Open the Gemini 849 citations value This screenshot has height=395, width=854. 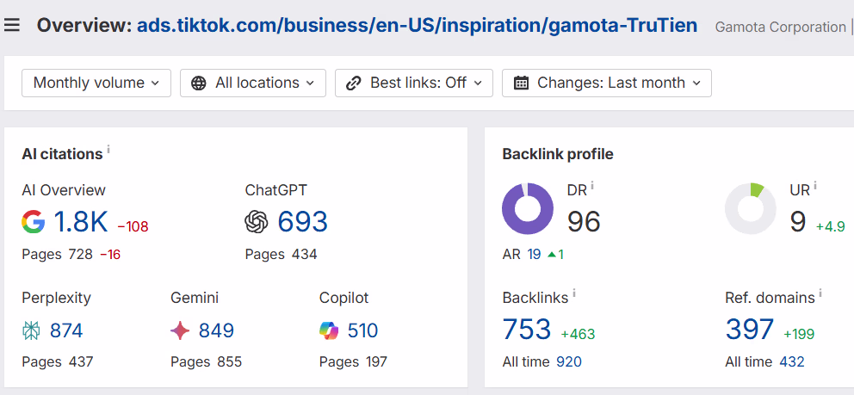click(216, 330)
